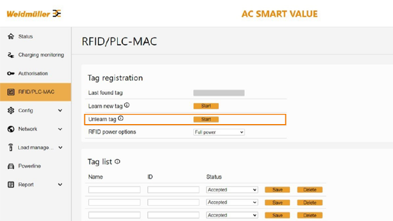This screenshot has height=221, width=393.
Task: Delete the second tag row
Action: pos(310,202)
